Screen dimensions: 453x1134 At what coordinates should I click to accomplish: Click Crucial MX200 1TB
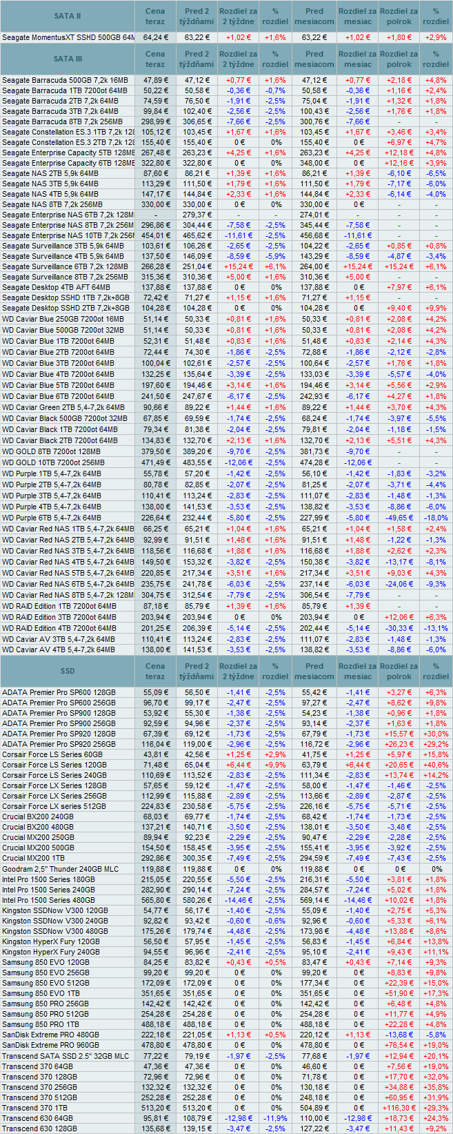tap(34, 858)
